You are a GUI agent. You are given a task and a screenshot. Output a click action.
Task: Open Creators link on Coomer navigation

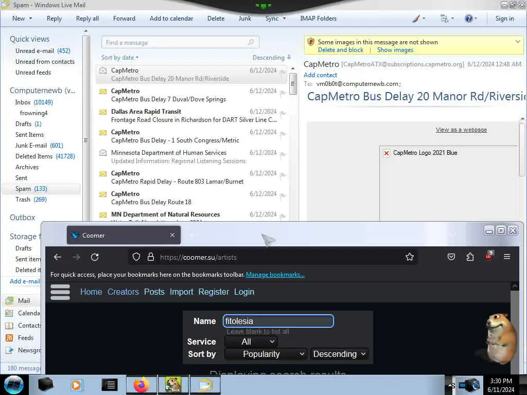pos(123,292)
